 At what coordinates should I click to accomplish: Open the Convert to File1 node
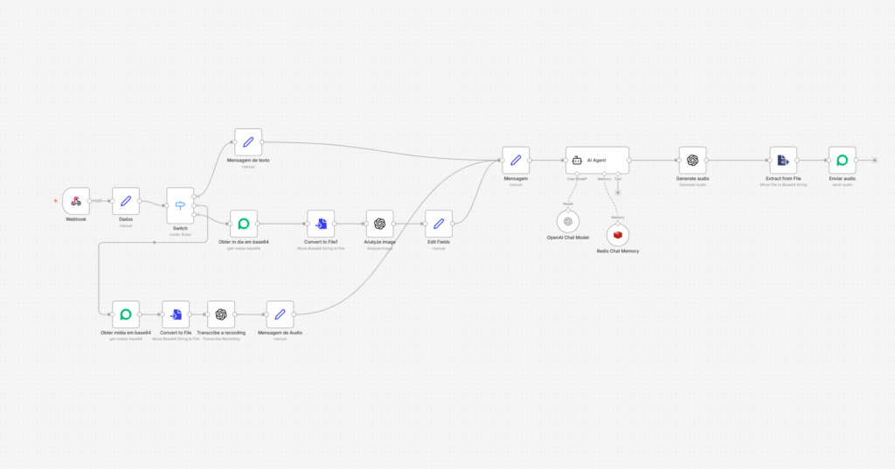pos(321,224)
